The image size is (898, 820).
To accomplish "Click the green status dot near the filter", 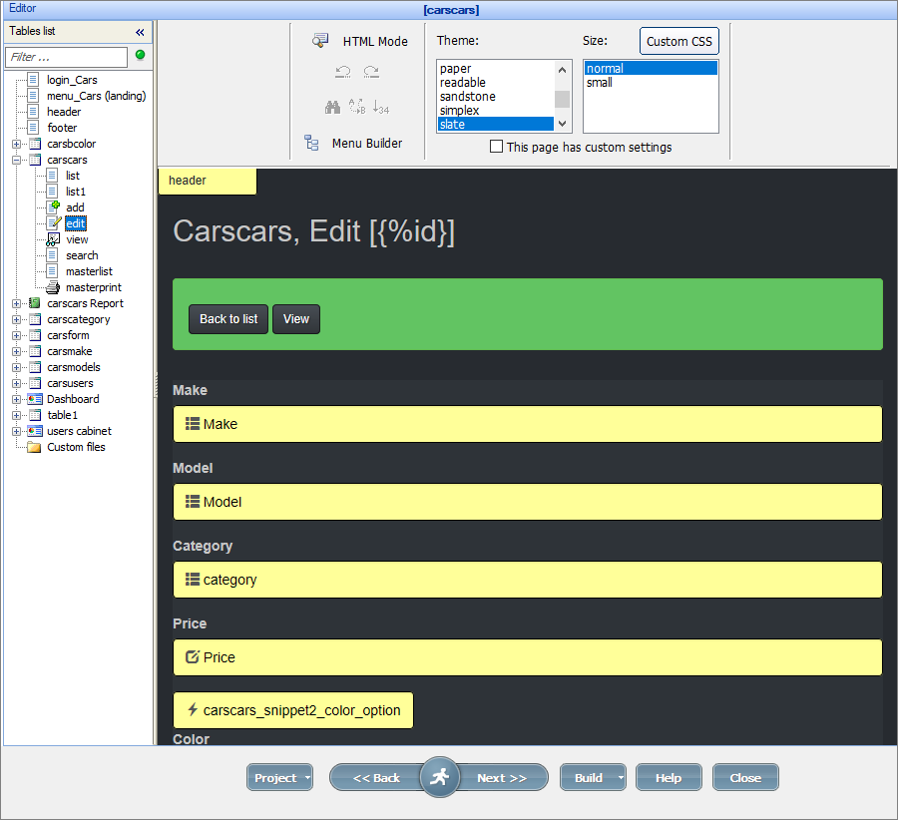I will coord(139,57).
